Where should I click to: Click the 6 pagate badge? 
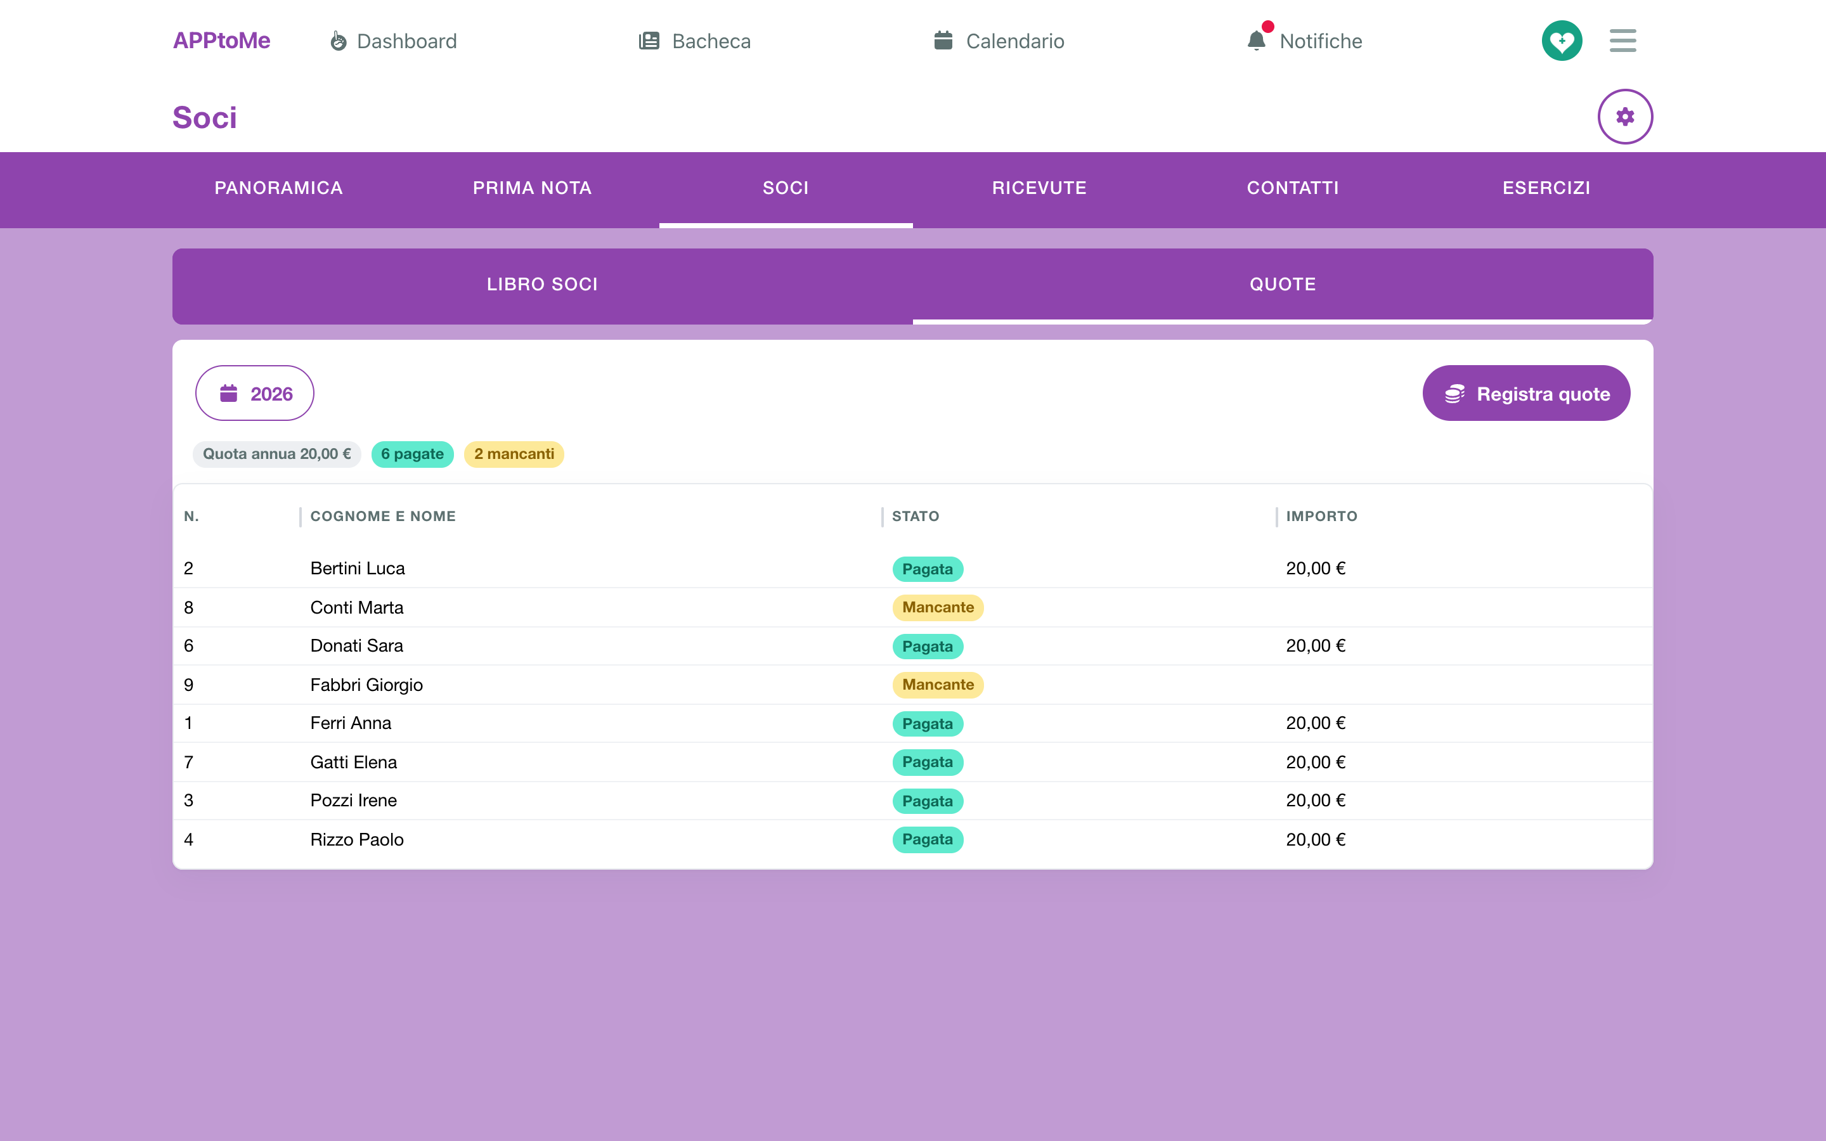(x=412, y=454)
